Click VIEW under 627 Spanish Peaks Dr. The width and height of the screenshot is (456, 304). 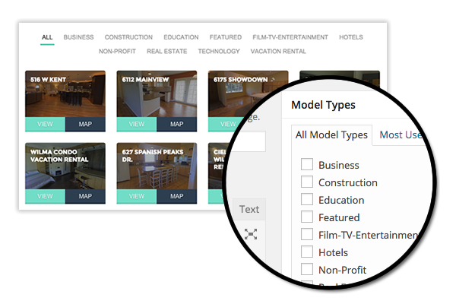coord(137,196)
